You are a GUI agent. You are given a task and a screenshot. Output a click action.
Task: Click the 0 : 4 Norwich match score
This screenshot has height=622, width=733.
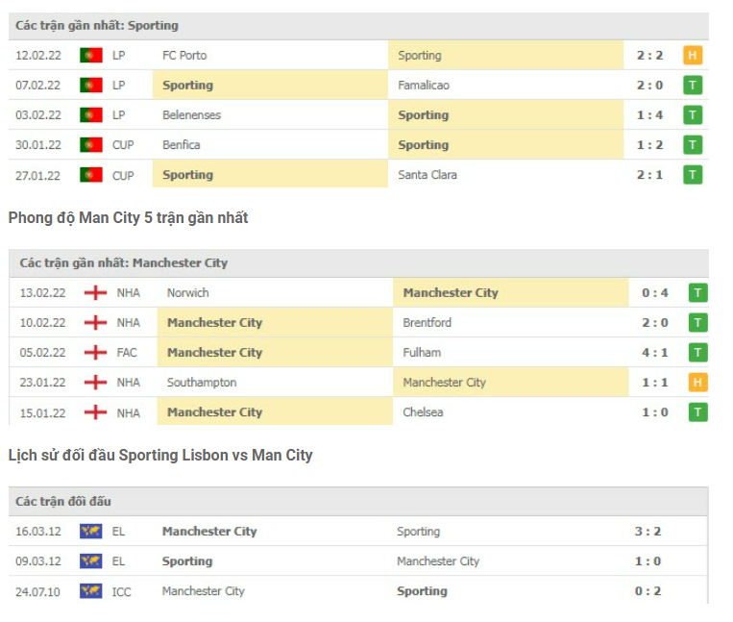click(655, 293)
